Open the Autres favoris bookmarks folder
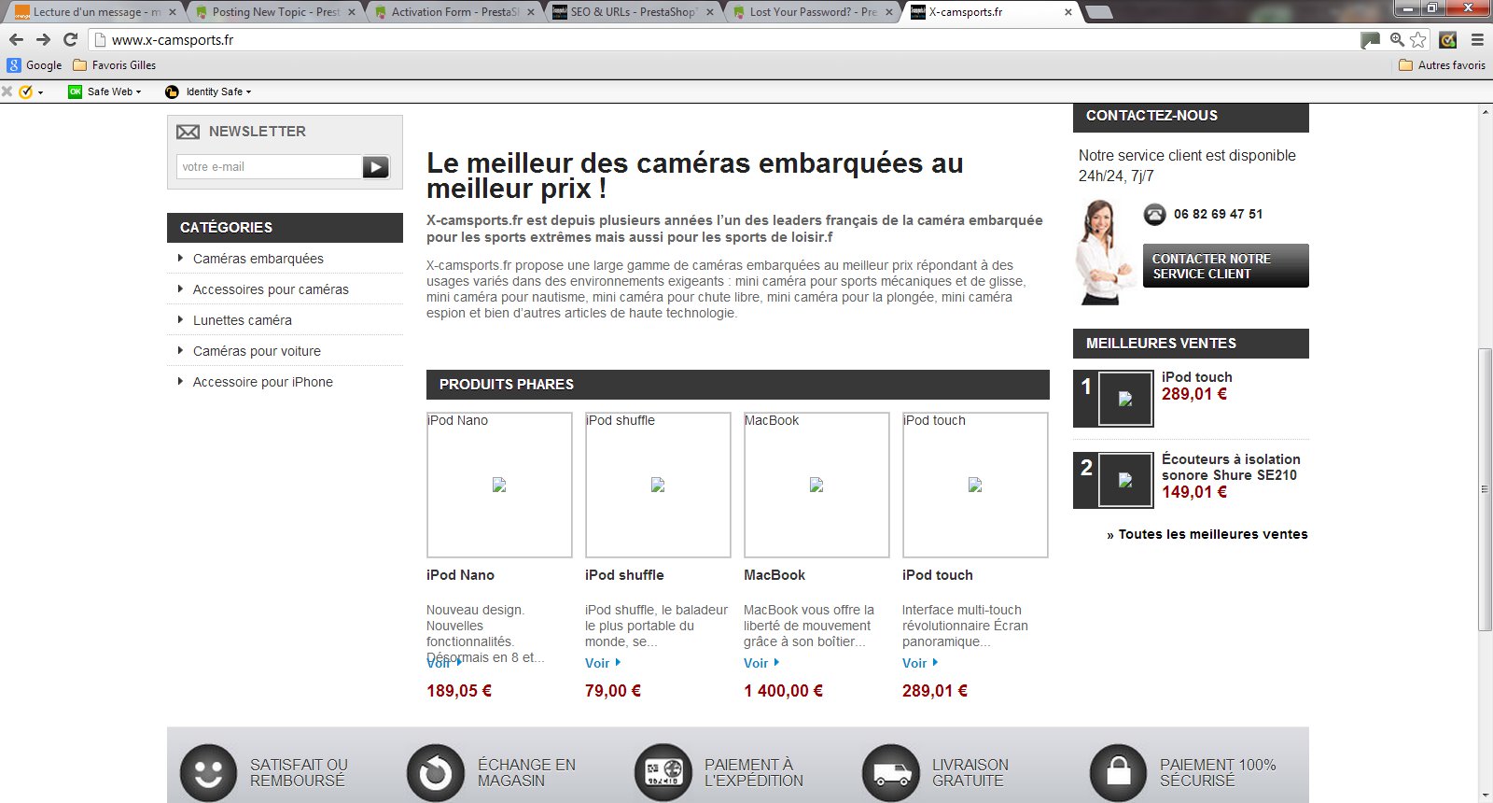1493x803 pixels. click(x=1443, y=65)
